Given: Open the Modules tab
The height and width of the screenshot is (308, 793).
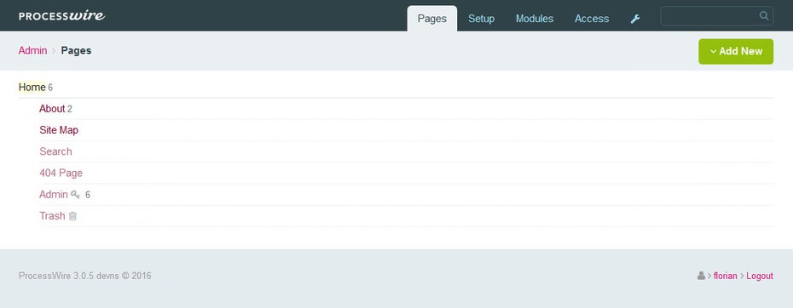Looking at the screenshot, I should tap(535, 19).
